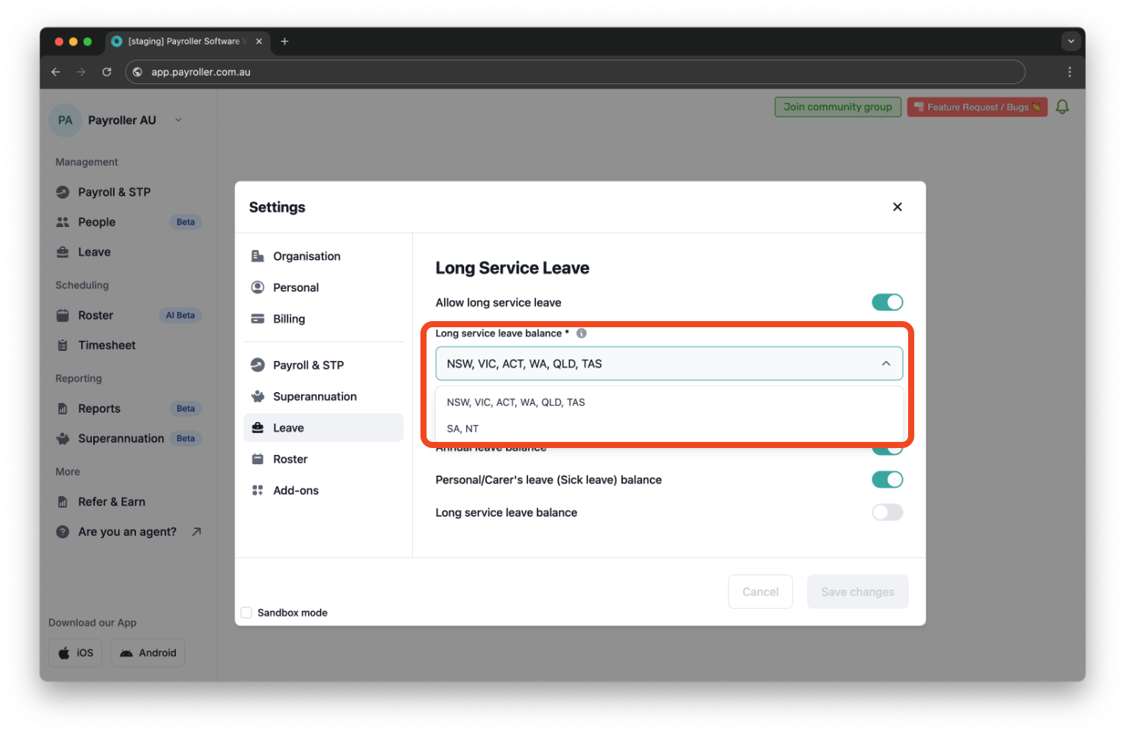1126x734 pixels.
Task: Click the info icon beside Long service leave balance
Action: point(581,333)
